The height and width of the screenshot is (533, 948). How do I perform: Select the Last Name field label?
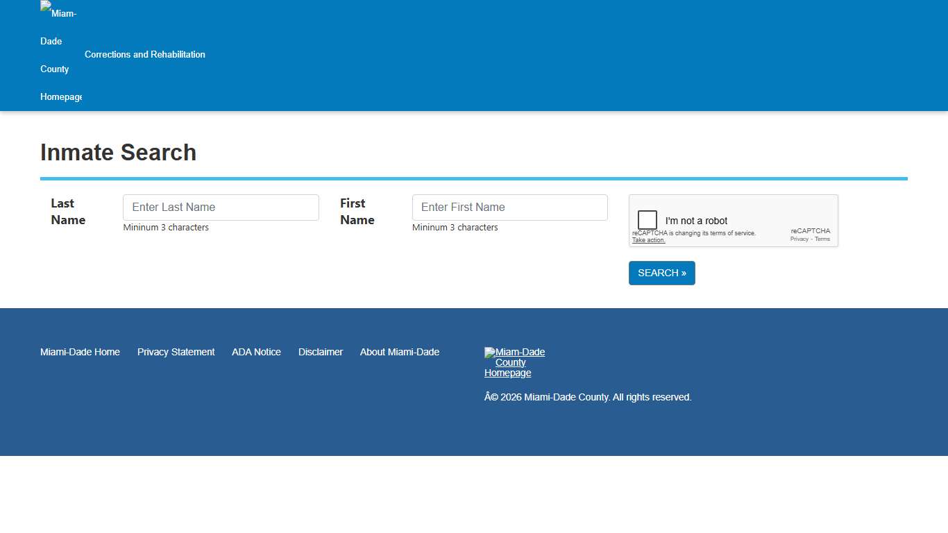[x=67, y=211]
